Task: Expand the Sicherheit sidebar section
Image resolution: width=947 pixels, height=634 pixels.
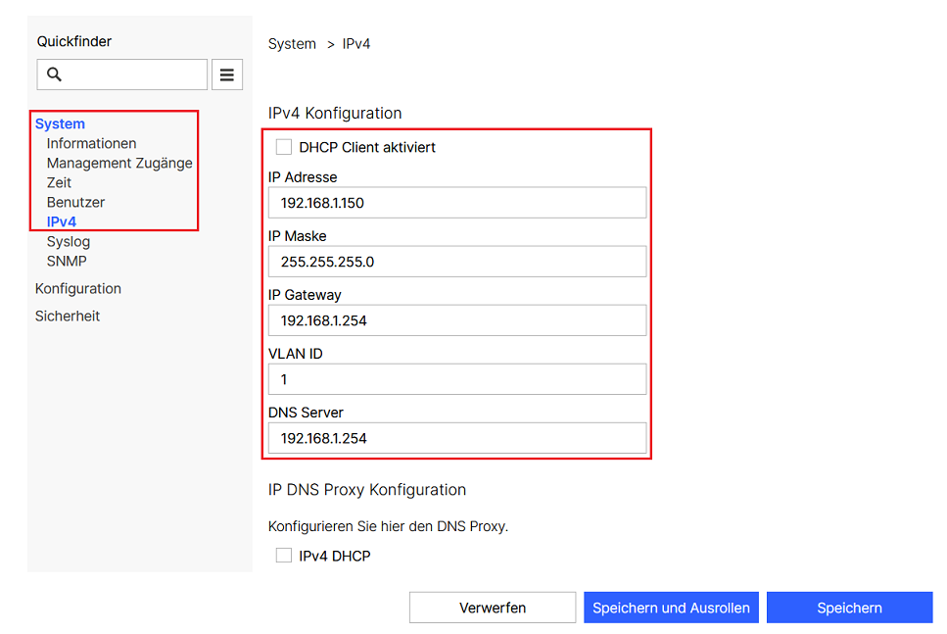Action: click(x=68, y=316)
